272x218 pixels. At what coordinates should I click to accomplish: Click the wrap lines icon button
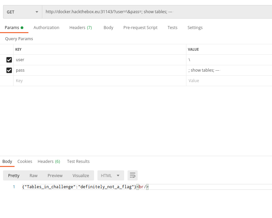tap(133, 175)
